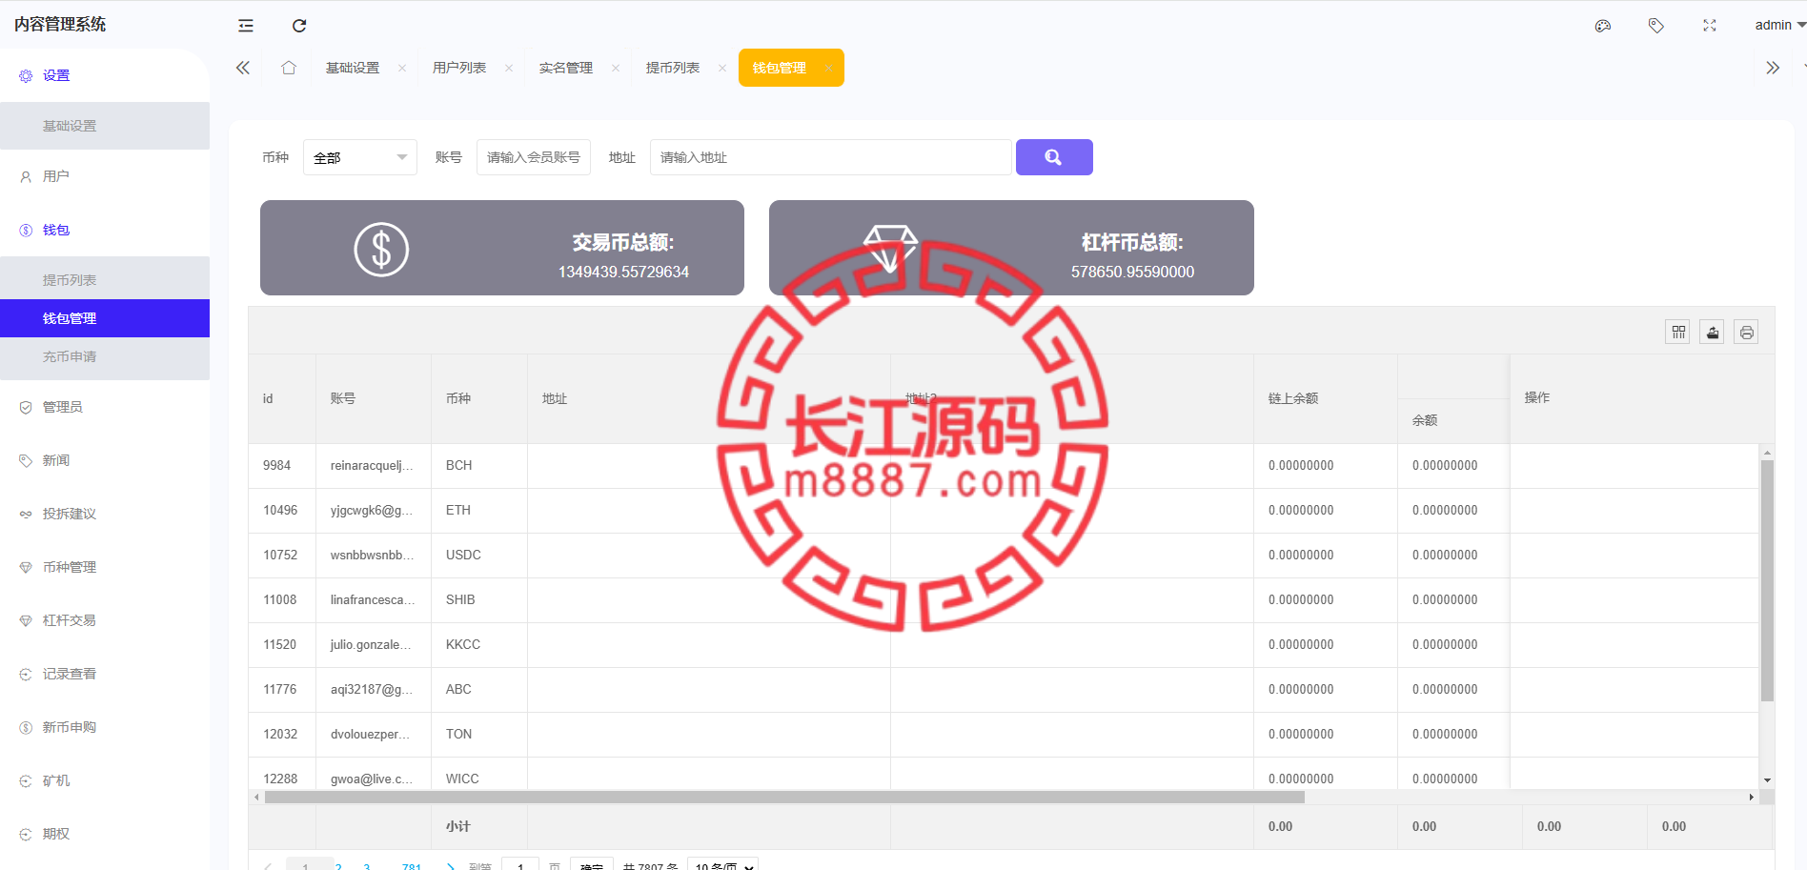This screenshot has width=1807, height=870.
Task: Expand the 管理员 sidebar menu
Action: click(105, 407)
